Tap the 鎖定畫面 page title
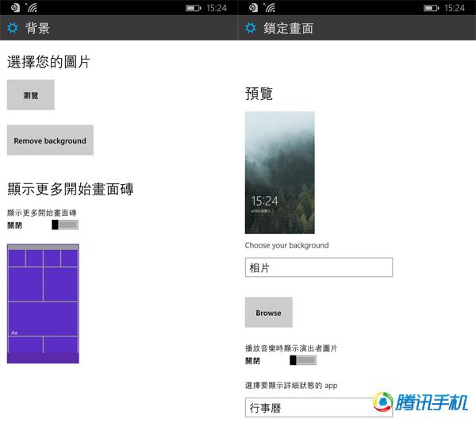Screen dimensions: 476x423 (288, 29)
